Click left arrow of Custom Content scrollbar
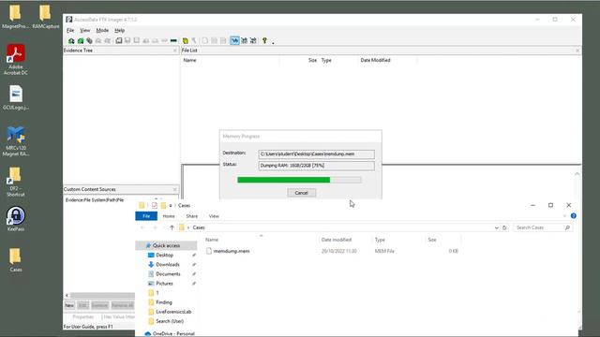This screenshot has height=337, width=600. point(67,296)
